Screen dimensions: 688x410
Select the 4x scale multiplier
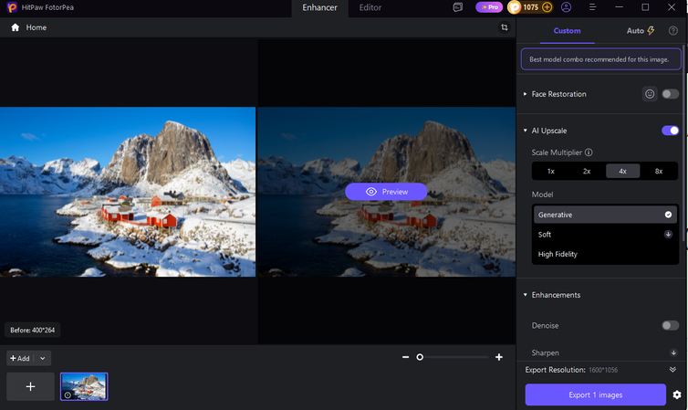tap(622, 171)
